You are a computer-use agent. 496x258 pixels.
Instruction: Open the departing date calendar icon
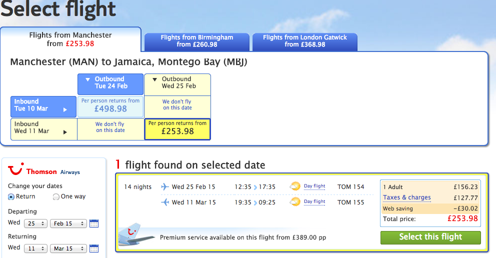[94, 223]
